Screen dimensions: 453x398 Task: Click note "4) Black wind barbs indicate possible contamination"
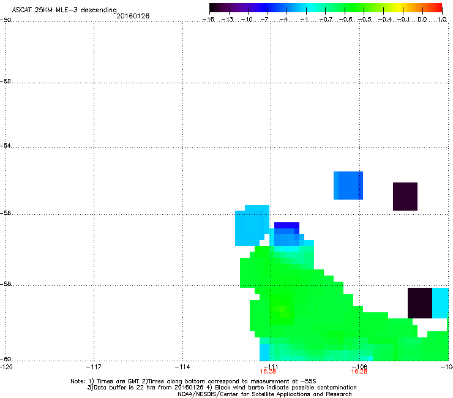point(282,388)
